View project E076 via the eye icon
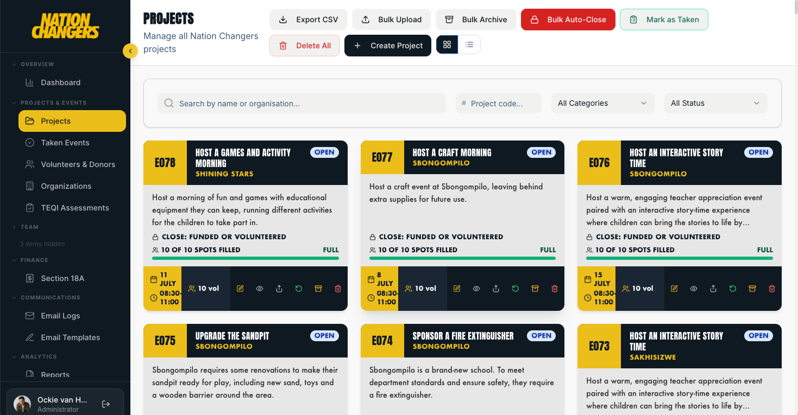The height and width of the screenshot is (415, 798). (694, 289)
